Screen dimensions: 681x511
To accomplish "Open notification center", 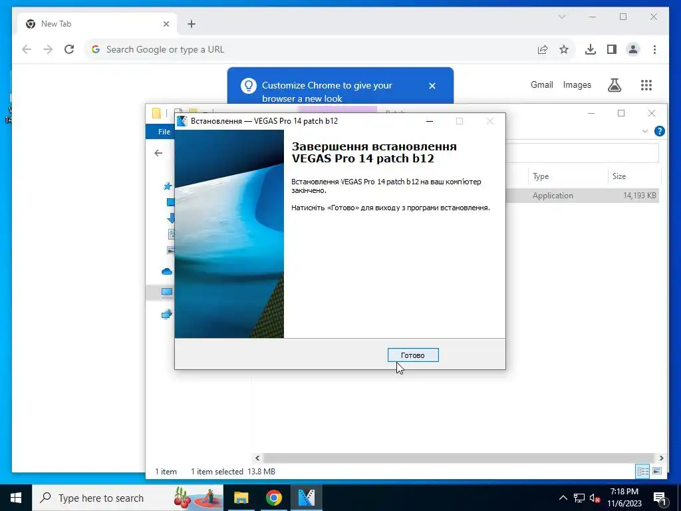I will point(660,498).
